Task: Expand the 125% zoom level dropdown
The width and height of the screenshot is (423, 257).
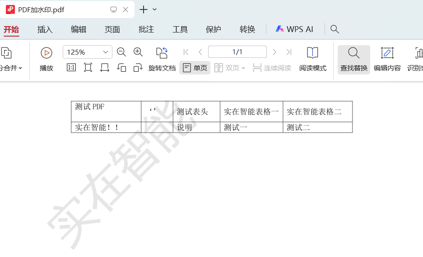Action: click(106, 52)
